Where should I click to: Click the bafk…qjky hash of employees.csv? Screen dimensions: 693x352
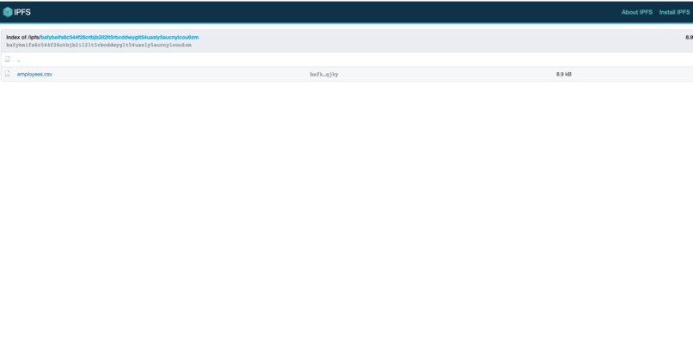coord(324,75)
